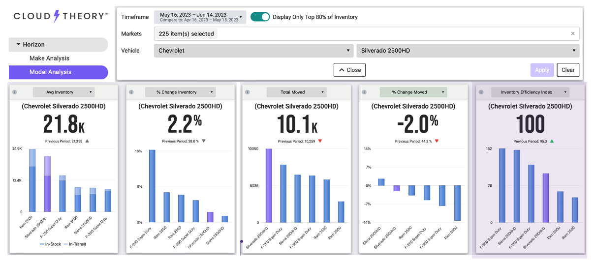Click Previous Period: 95.3 text
Screen dimensions: 595x264
coord(531,142)
